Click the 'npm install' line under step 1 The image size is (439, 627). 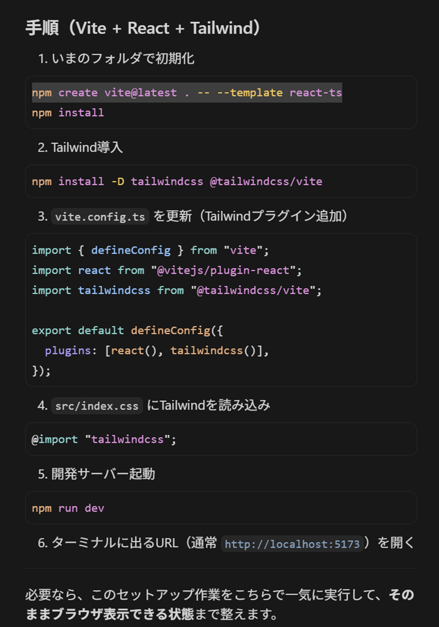tap(68, 113)
